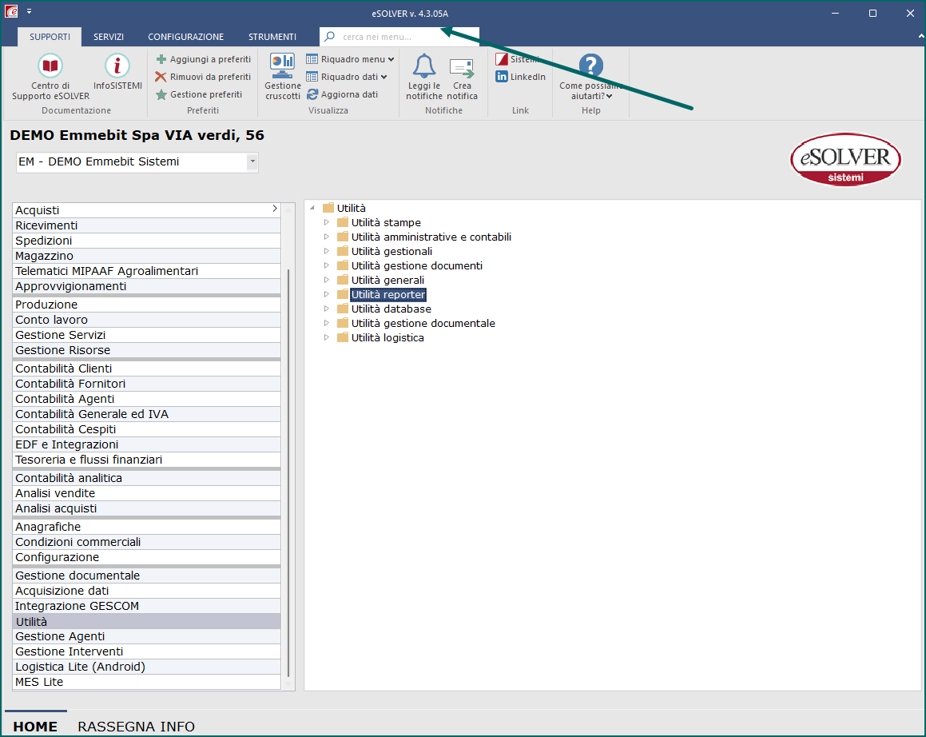
Task: Expand Utilità generali node
Action: (x=327, y=280)
